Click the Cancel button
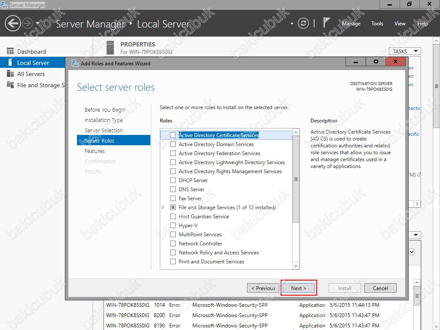440x330 pixels. click(x=380, y=288)
